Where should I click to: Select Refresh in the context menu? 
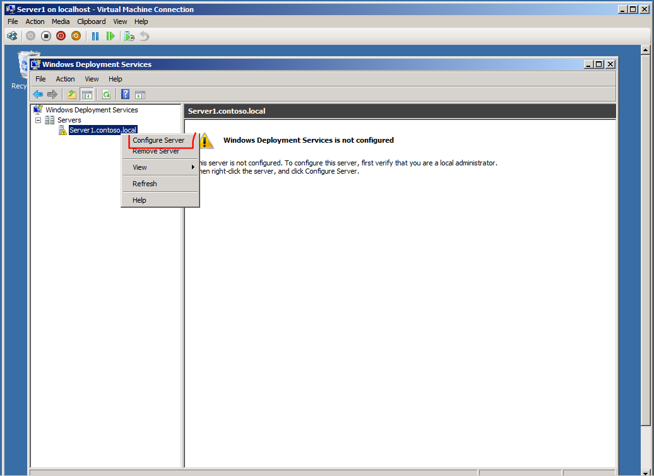145,184
